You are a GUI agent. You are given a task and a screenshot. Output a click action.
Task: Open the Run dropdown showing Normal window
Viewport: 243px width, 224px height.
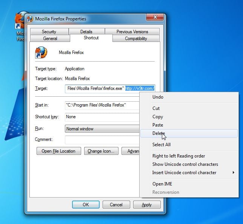102,129
